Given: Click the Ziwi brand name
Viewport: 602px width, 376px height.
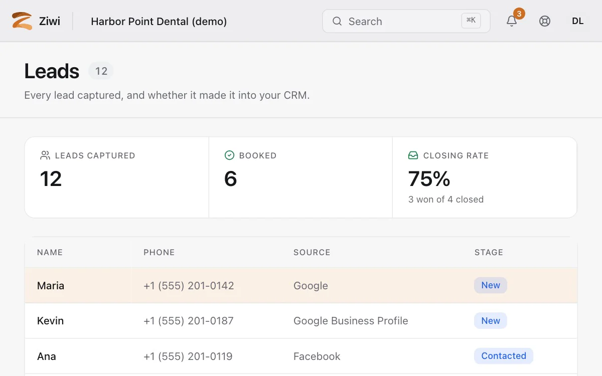Looking at the screenshot, I should (x=50, y=21).
